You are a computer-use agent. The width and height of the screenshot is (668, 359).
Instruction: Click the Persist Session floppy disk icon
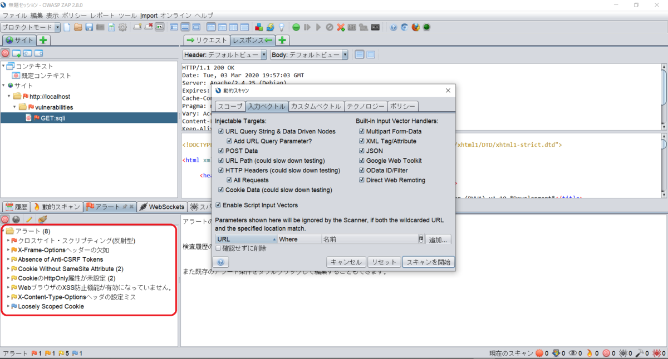(89, 27)
